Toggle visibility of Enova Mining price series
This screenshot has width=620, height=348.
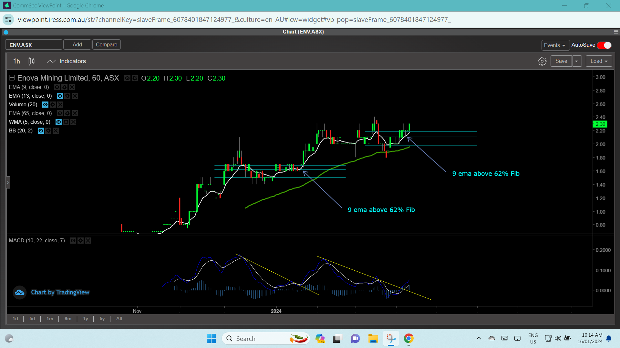[x=127, y=78]
